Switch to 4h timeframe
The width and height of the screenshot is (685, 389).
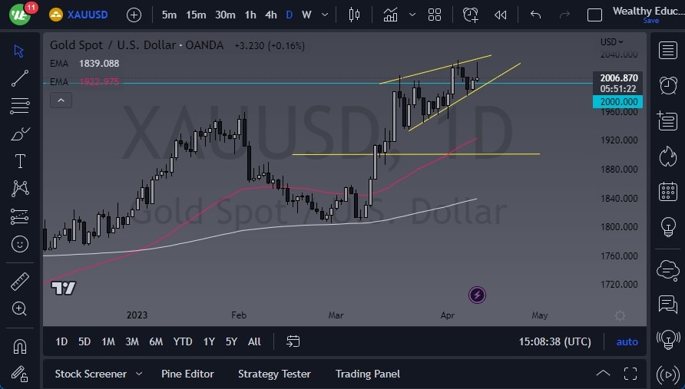pyautogui.click(x=271, y=15)
